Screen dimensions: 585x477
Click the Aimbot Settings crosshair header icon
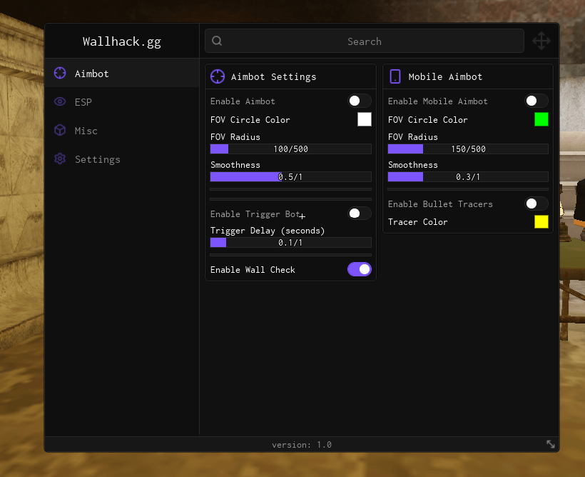click(x=218, y=76)
